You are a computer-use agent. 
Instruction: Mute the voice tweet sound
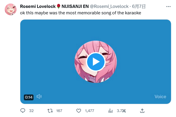39,97
